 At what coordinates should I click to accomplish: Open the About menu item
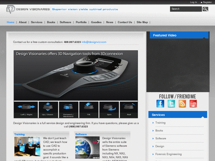[x=23, y=22]
